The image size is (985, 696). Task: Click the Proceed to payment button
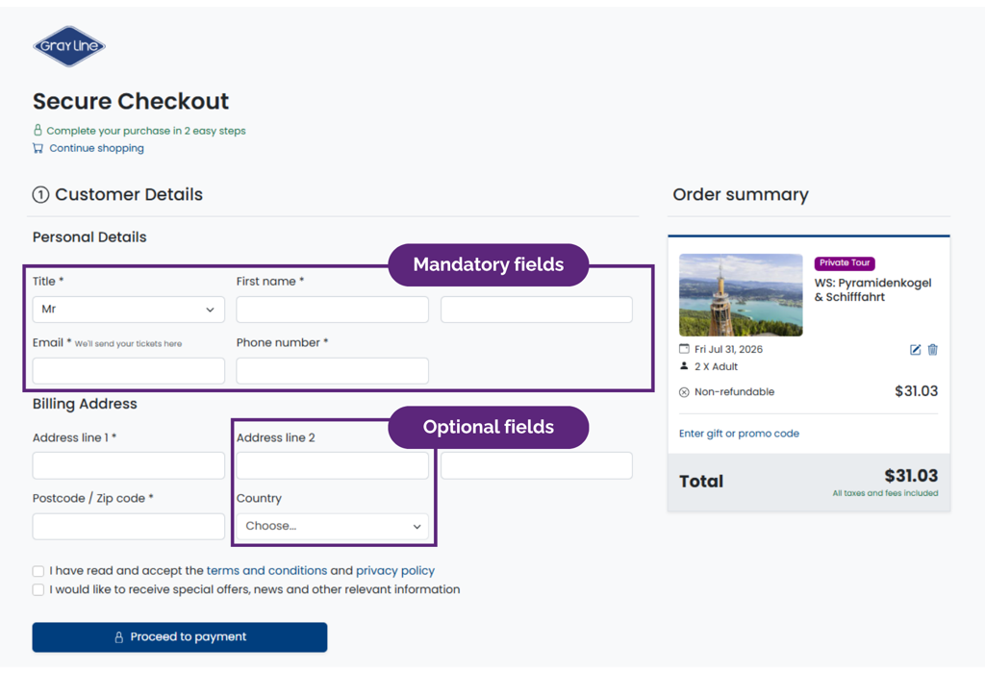pyautogui.click(x=180, y=637)
